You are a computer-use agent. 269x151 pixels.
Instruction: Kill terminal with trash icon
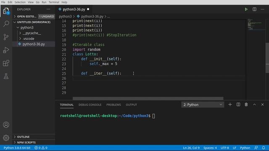(x=246, y=104)
